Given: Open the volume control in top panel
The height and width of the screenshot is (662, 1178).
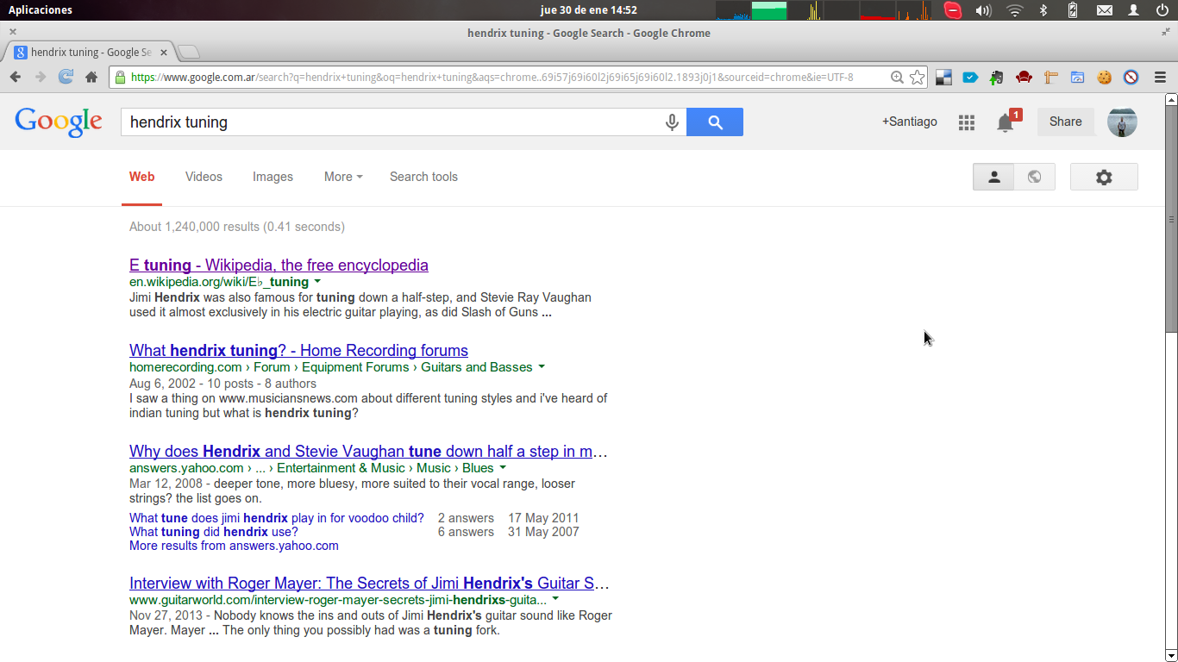Looking at the screenshot, I should (983, 10).
